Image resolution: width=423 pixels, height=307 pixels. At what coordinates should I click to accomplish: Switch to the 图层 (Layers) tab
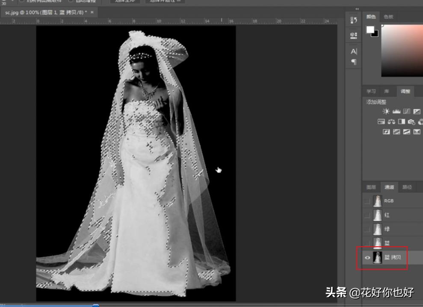pyautogui.click(x=370, y=187)
